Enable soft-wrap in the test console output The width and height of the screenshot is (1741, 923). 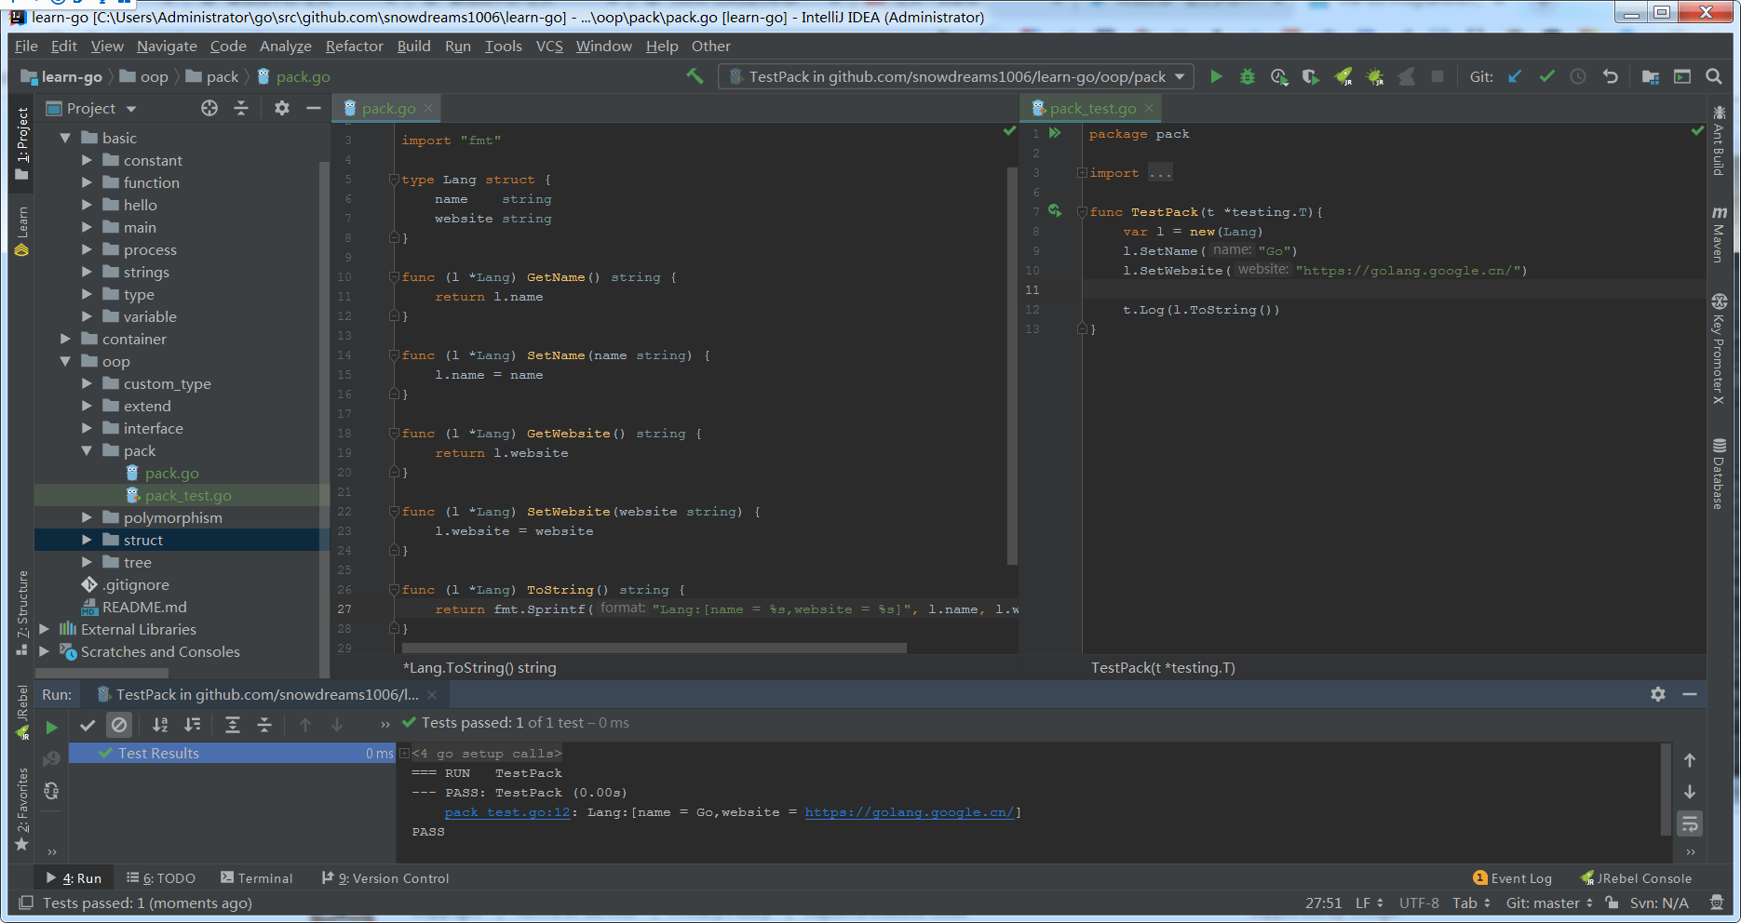click(1690, 824)
